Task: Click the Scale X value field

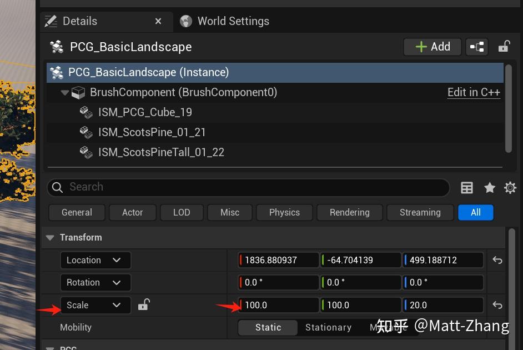Action: tap(280, 305)
